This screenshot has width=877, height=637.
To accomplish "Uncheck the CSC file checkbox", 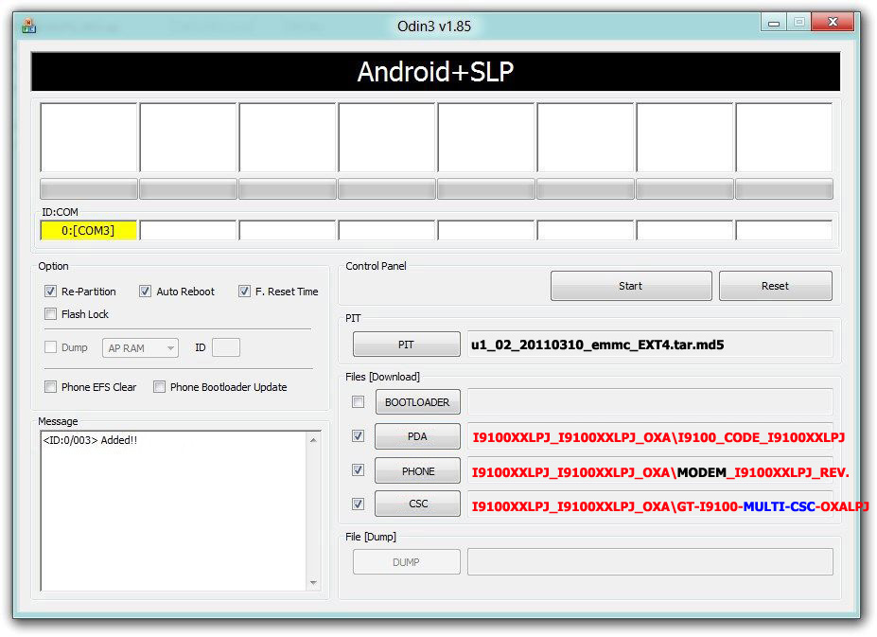I will [x=358, y=504].
